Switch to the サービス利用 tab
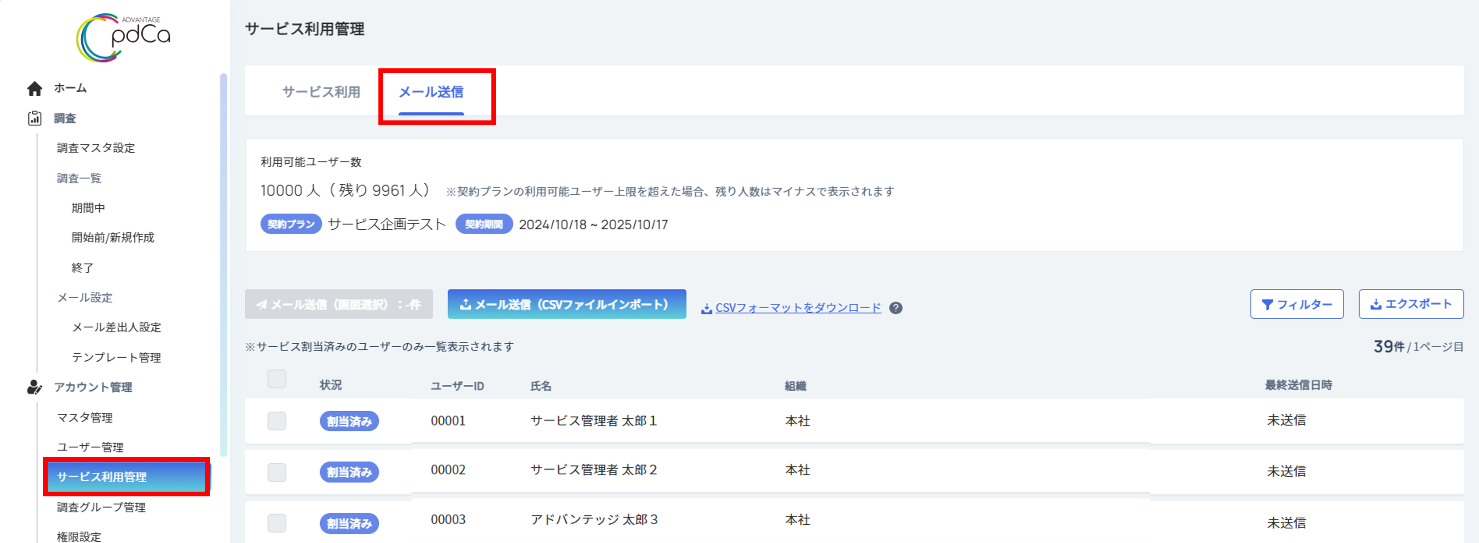 [321, 92]
